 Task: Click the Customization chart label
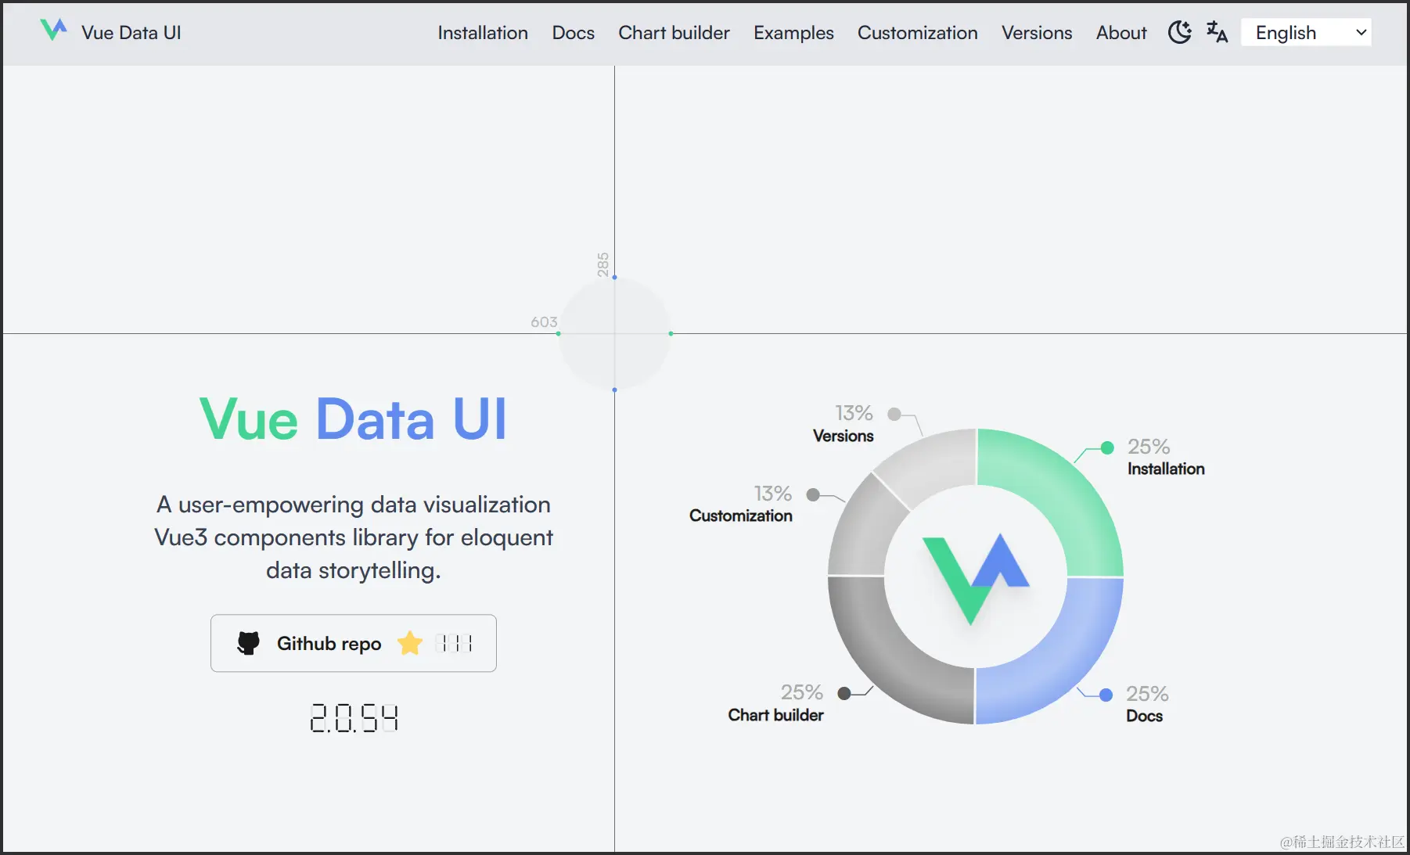coord(740,516)
